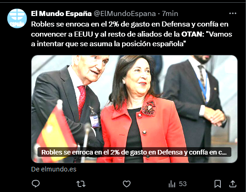The width and height of the screenshot is (246, 192).
Task: Click the headline caption overlay on the card
Action: (134, 152)
